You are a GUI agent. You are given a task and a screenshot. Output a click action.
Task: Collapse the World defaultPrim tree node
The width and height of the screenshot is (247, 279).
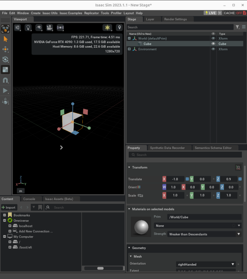(x=129, y=38)
